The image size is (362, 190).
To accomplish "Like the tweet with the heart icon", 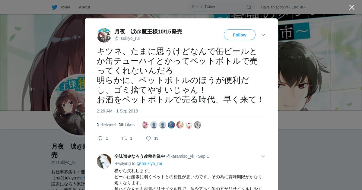I will 148,138.
